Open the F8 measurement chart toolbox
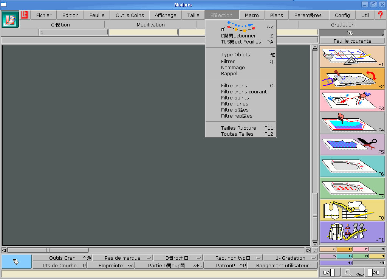 coord(352,210)
